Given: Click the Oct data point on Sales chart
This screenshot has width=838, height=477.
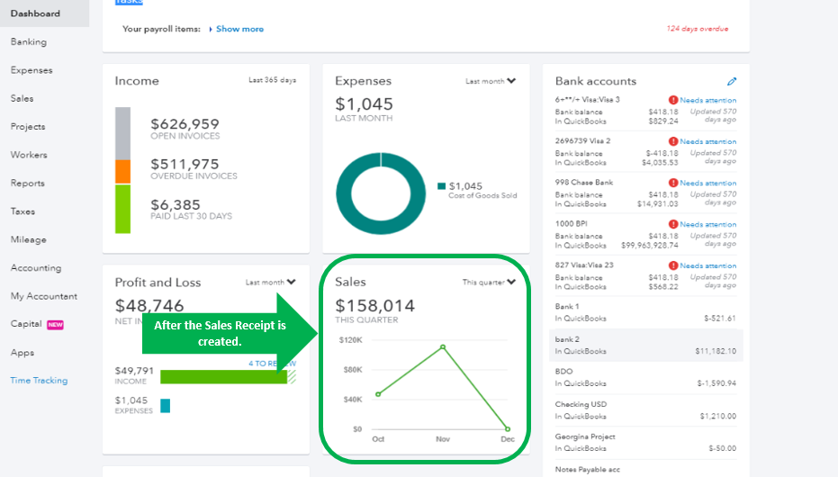Looking at the screenshot, I should 378,394.
